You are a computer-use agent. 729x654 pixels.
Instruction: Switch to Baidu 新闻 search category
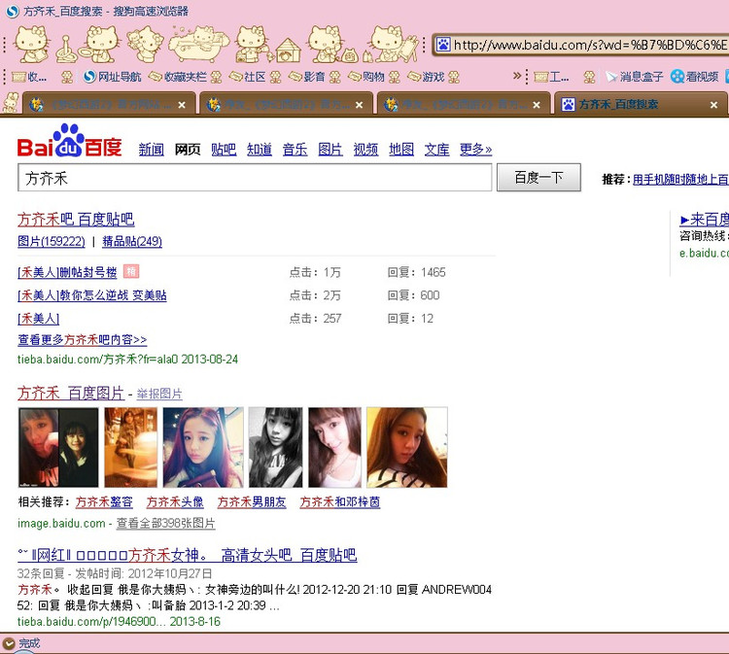click(x=151, y=150)
